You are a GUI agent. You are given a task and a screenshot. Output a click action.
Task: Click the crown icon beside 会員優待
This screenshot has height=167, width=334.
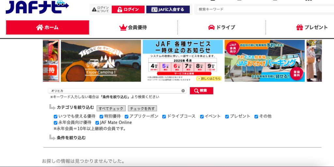(123, 27)
